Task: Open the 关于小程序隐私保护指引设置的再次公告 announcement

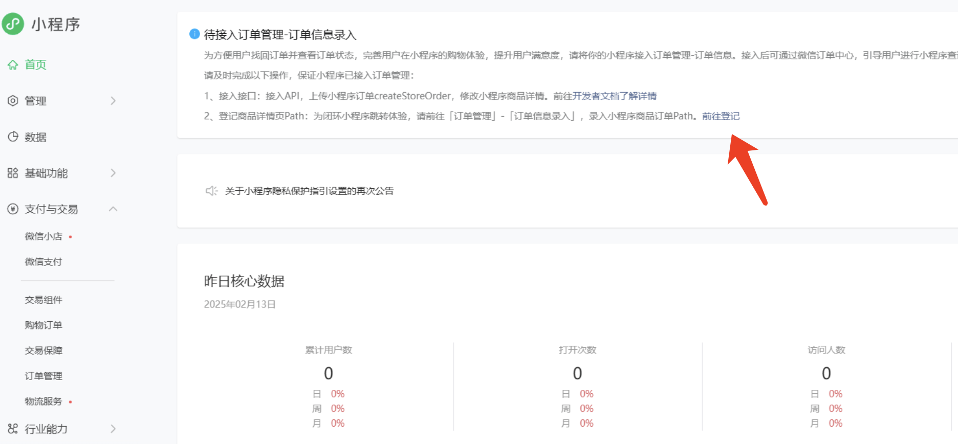Action: point(309,191)
